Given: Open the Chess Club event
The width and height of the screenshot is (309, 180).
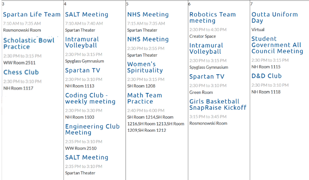Looking at the screenshot, I should [21, 72].
